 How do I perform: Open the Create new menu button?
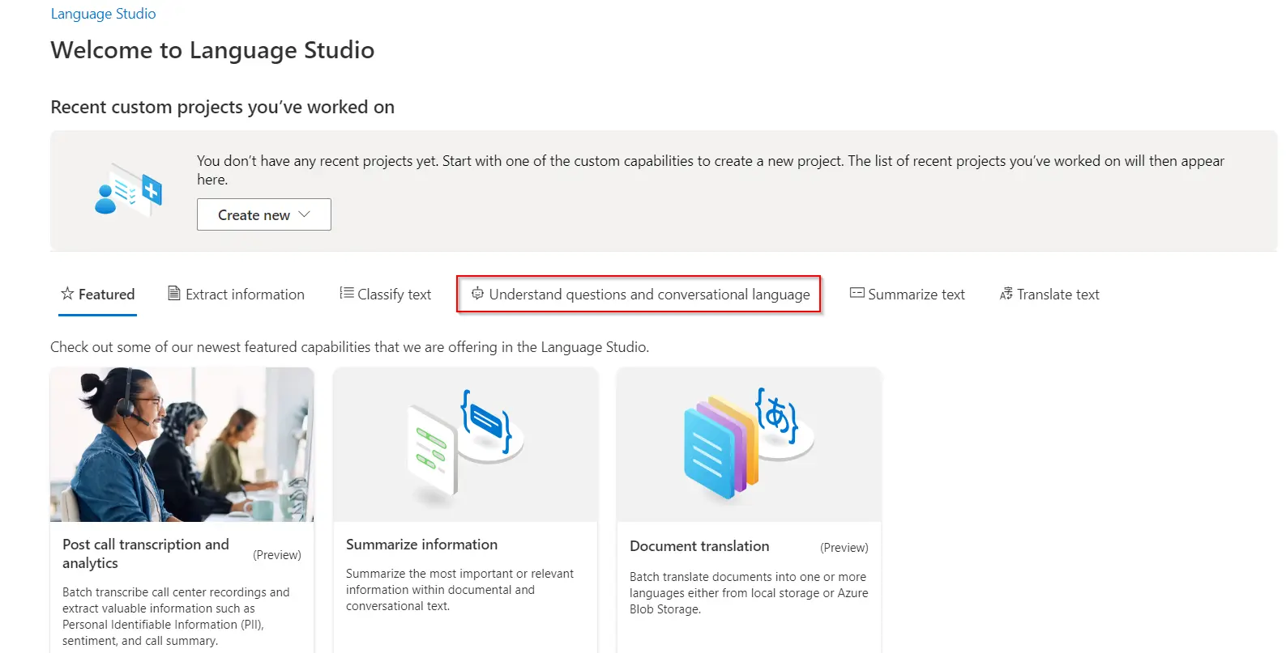[254, 214]
